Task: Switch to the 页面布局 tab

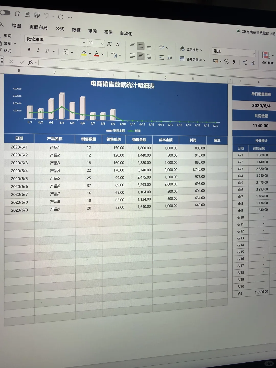Action: coord(38,27)
